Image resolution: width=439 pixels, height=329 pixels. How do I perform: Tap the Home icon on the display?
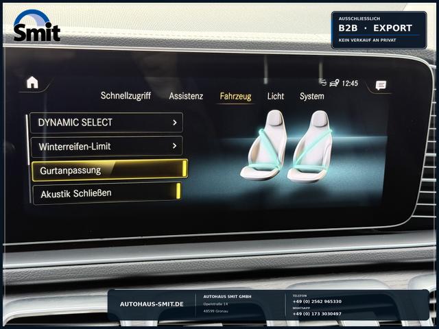[x=32, y=82]
